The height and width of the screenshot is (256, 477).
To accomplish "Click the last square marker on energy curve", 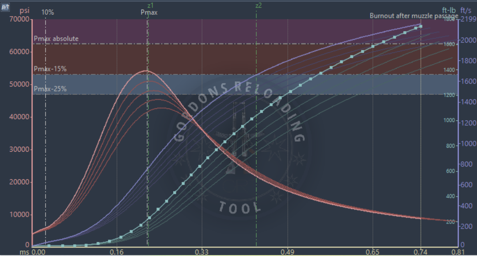I will [x=421, y=27].
